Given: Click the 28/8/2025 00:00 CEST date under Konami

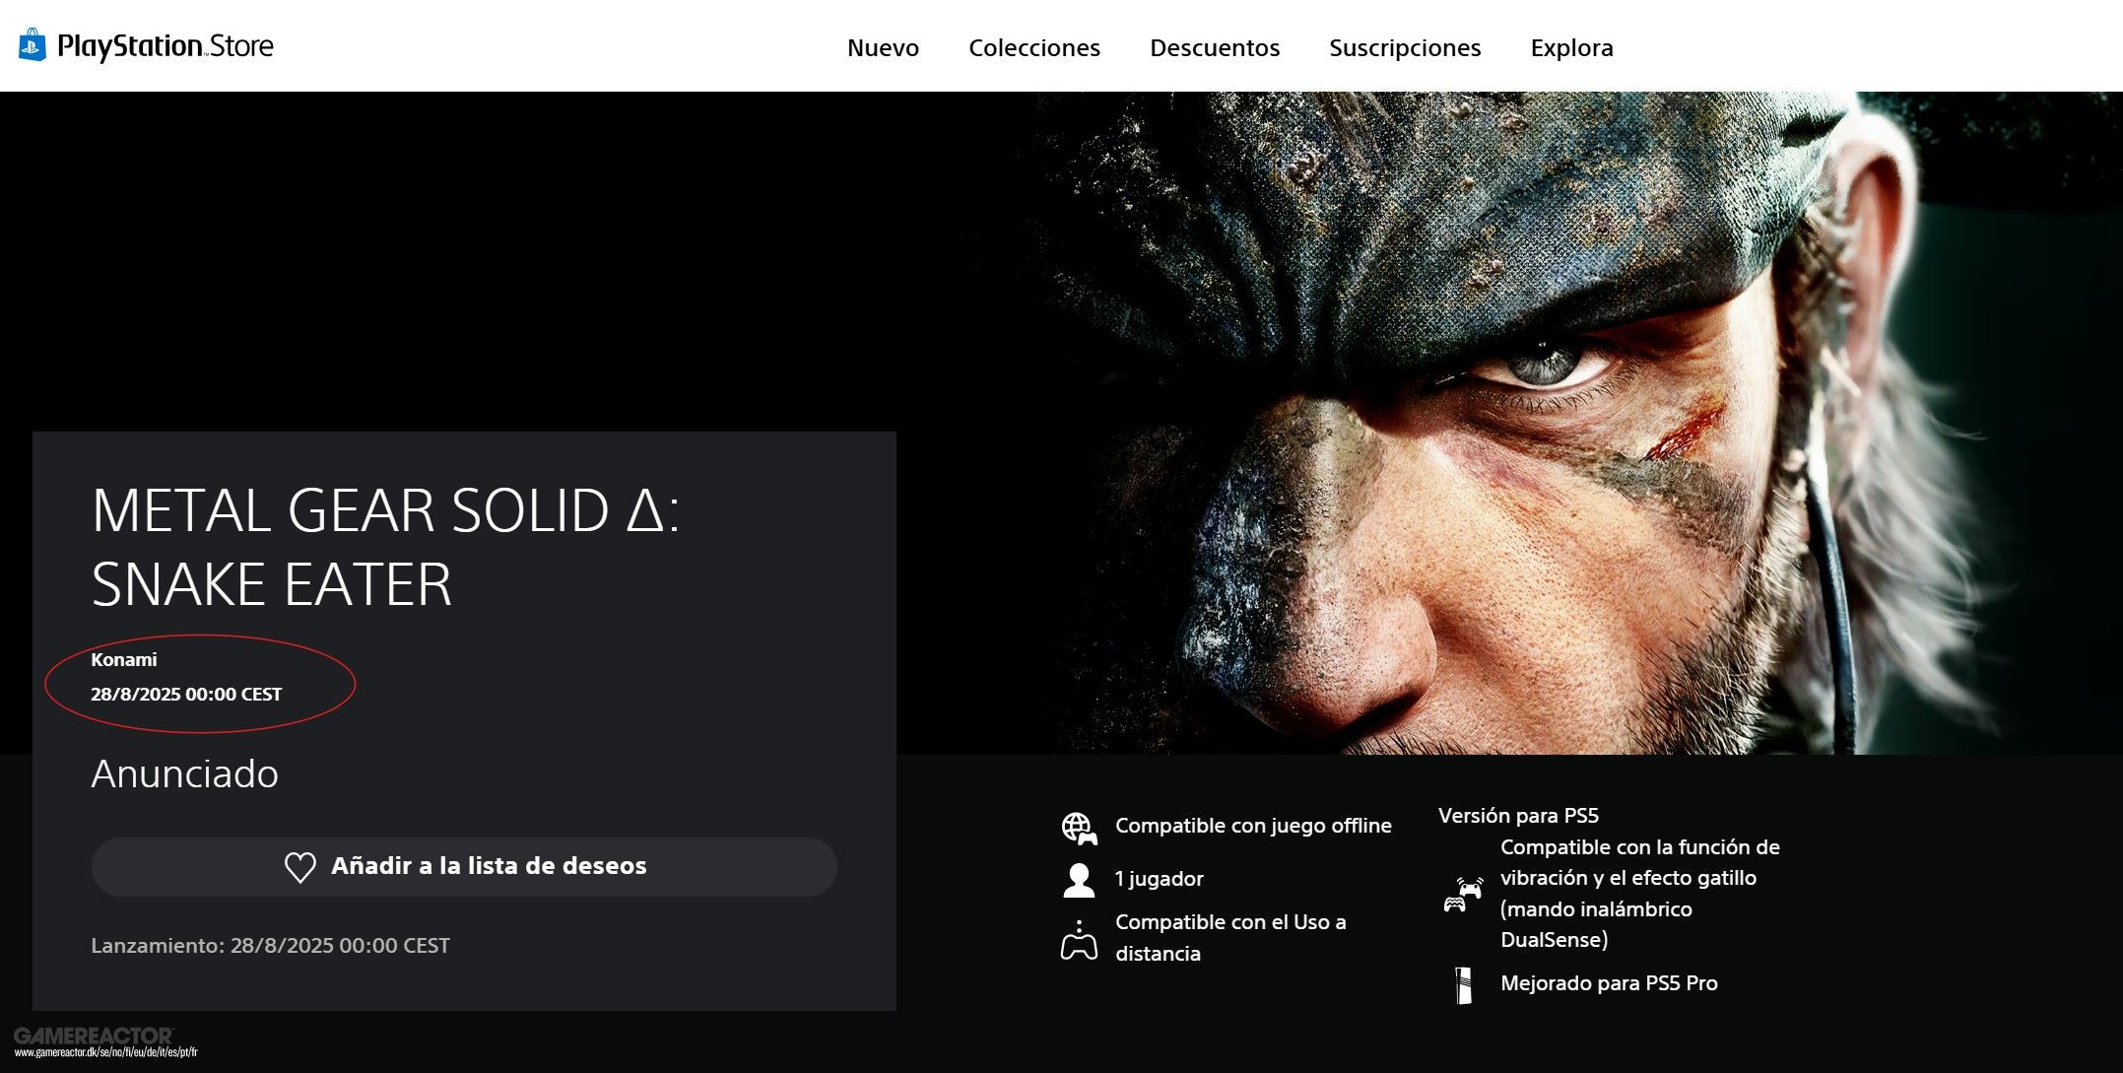Looking at the screenshot, I should [x=186, y=694].
